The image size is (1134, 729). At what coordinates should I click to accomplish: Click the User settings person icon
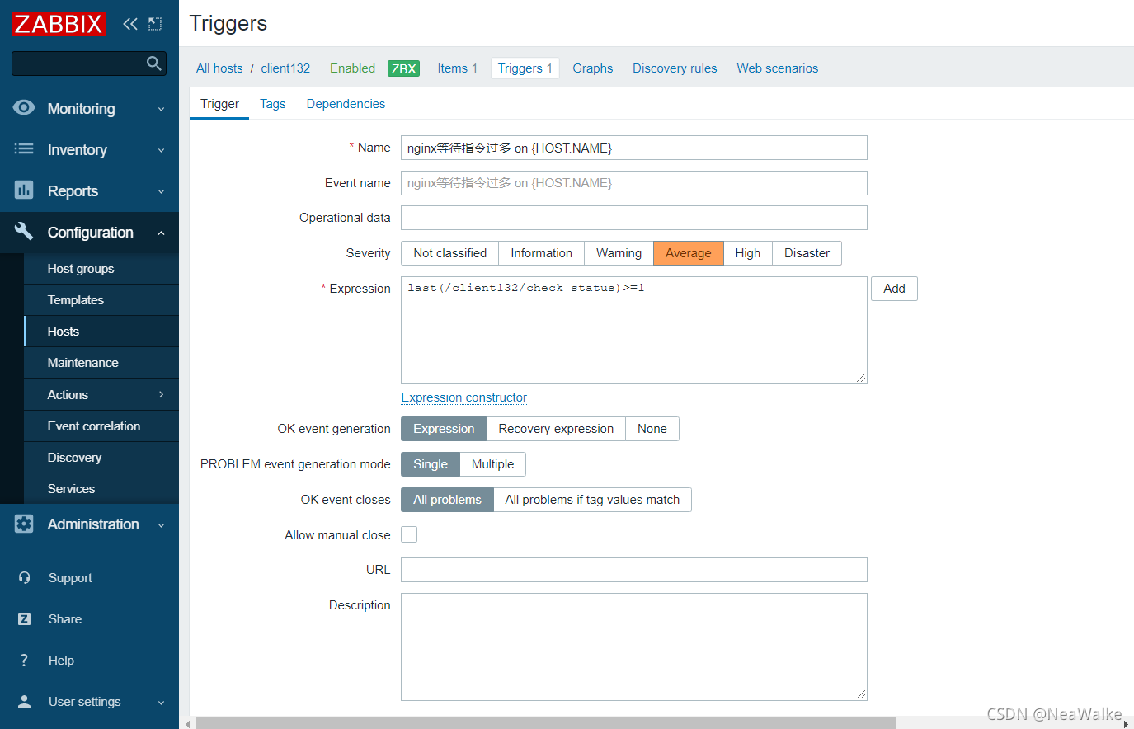click(25, 702)
